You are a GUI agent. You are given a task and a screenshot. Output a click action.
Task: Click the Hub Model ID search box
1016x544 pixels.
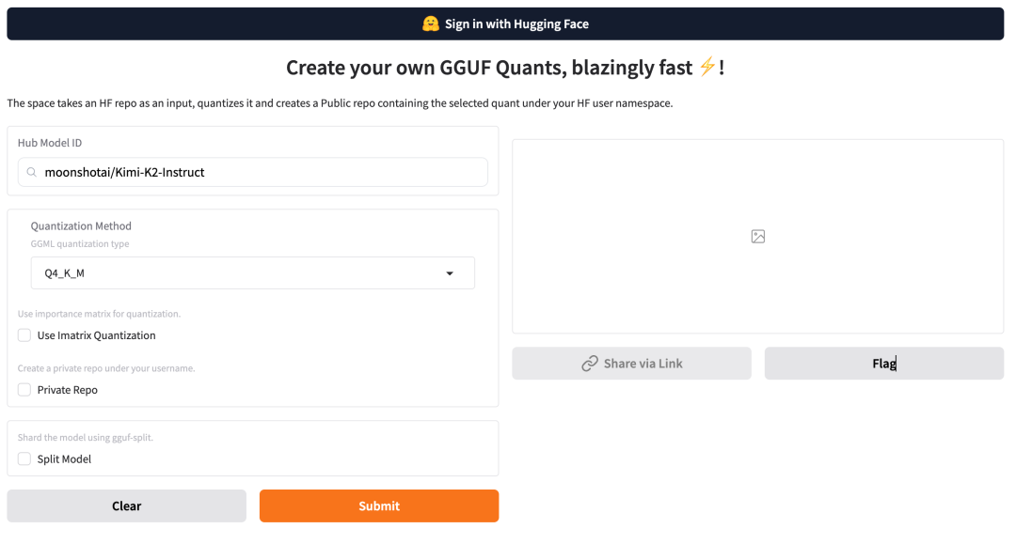click(253, 172)
